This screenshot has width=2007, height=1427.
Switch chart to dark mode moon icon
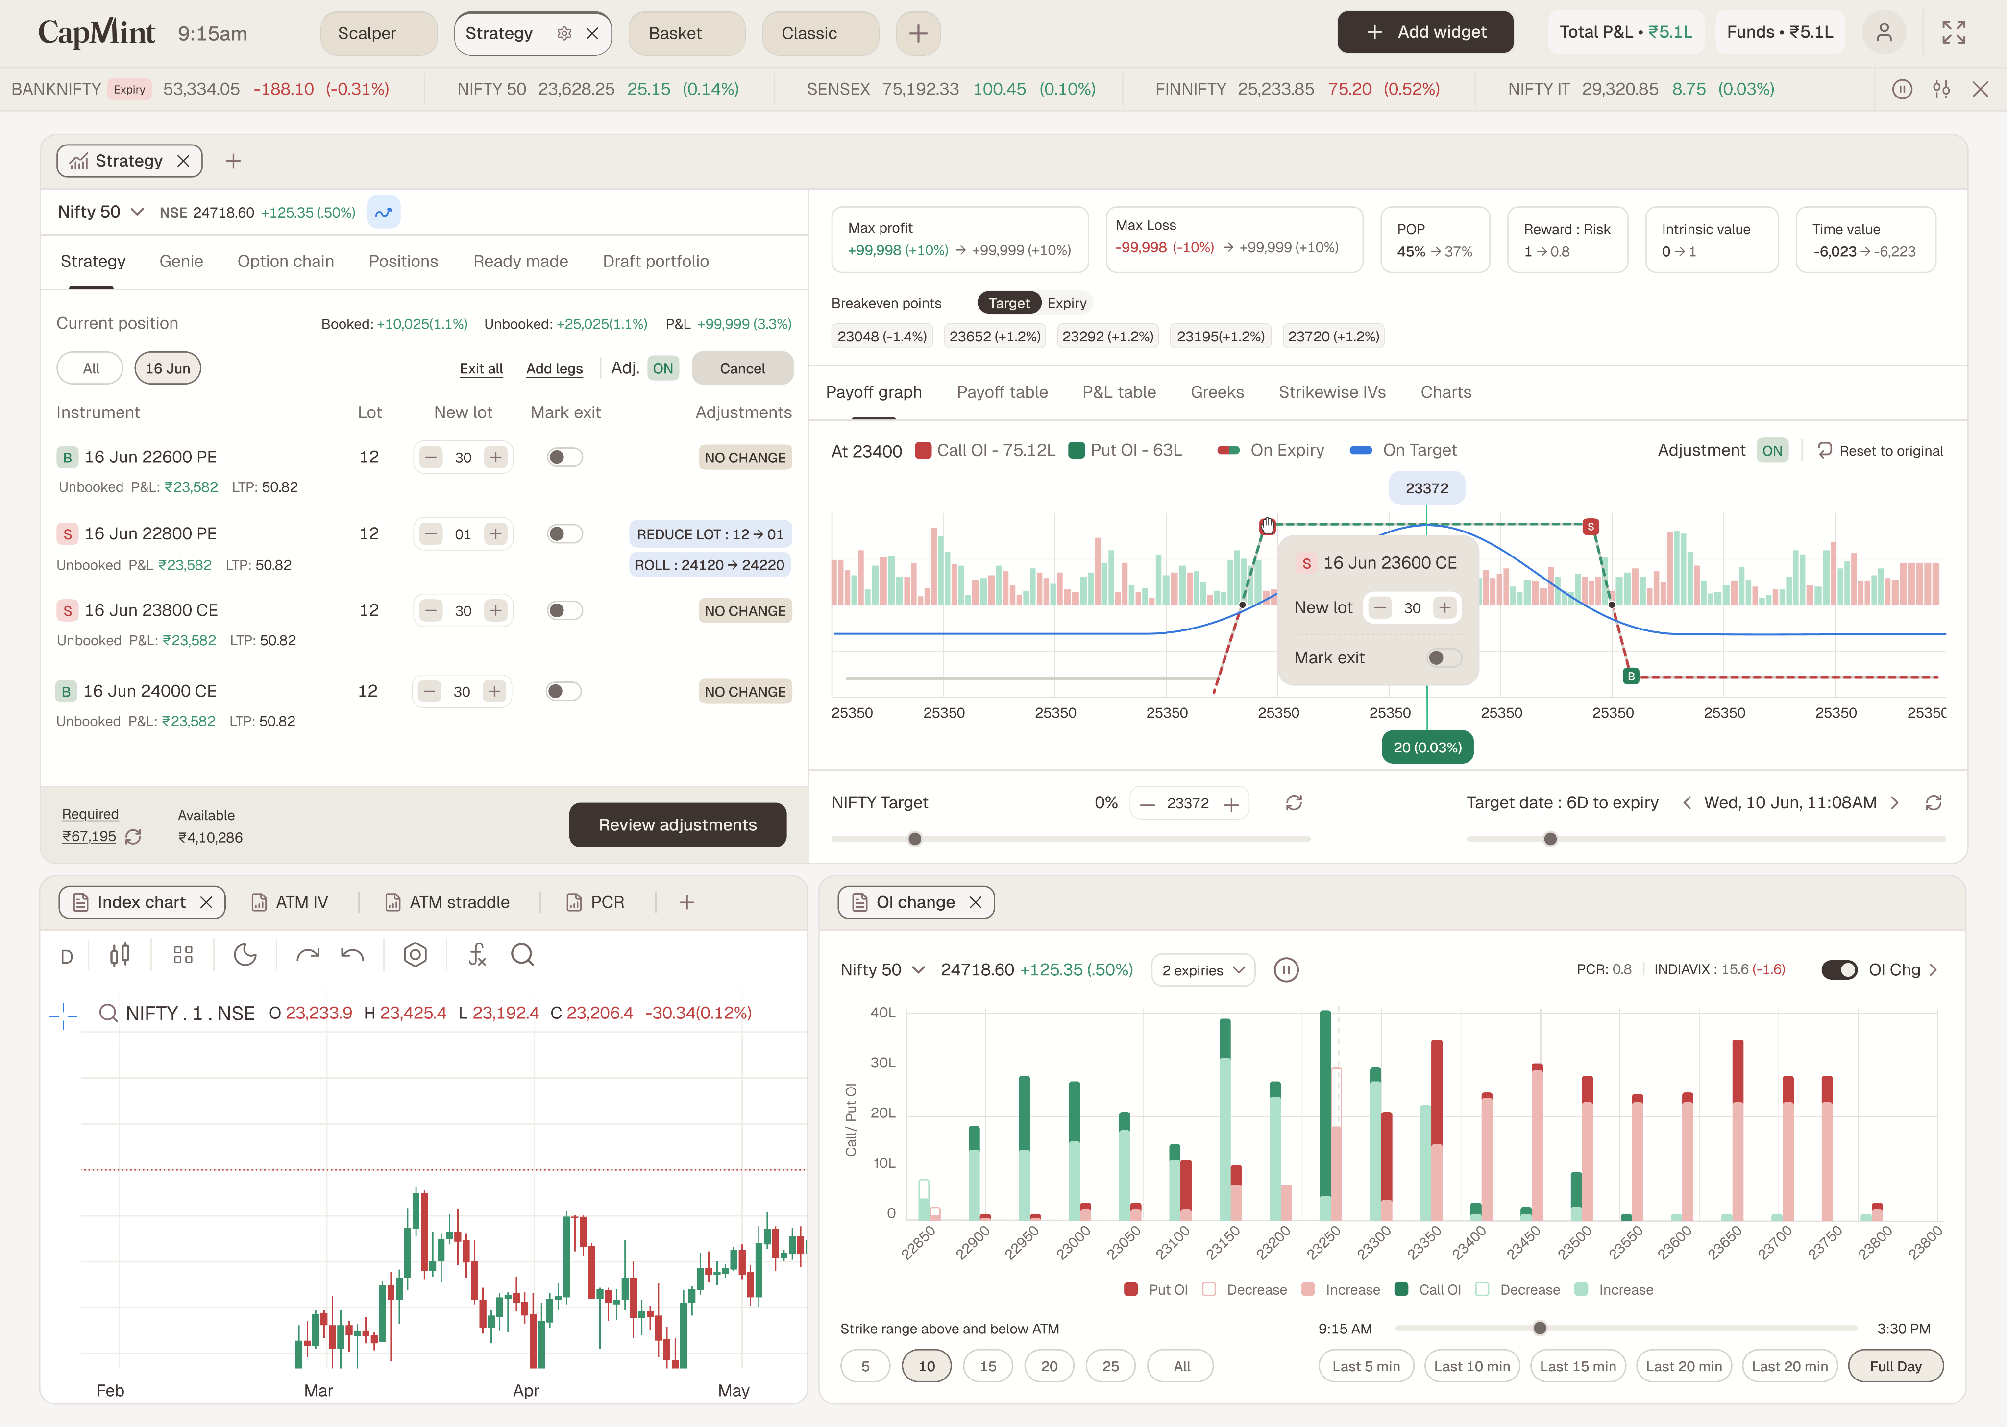(245, 955)
